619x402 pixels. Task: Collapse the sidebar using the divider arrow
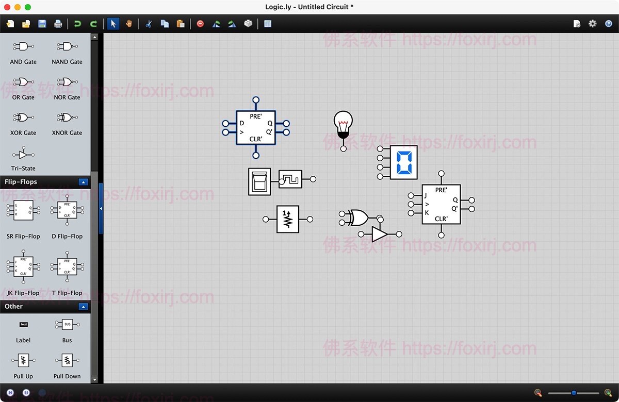[x=101, y=208]
